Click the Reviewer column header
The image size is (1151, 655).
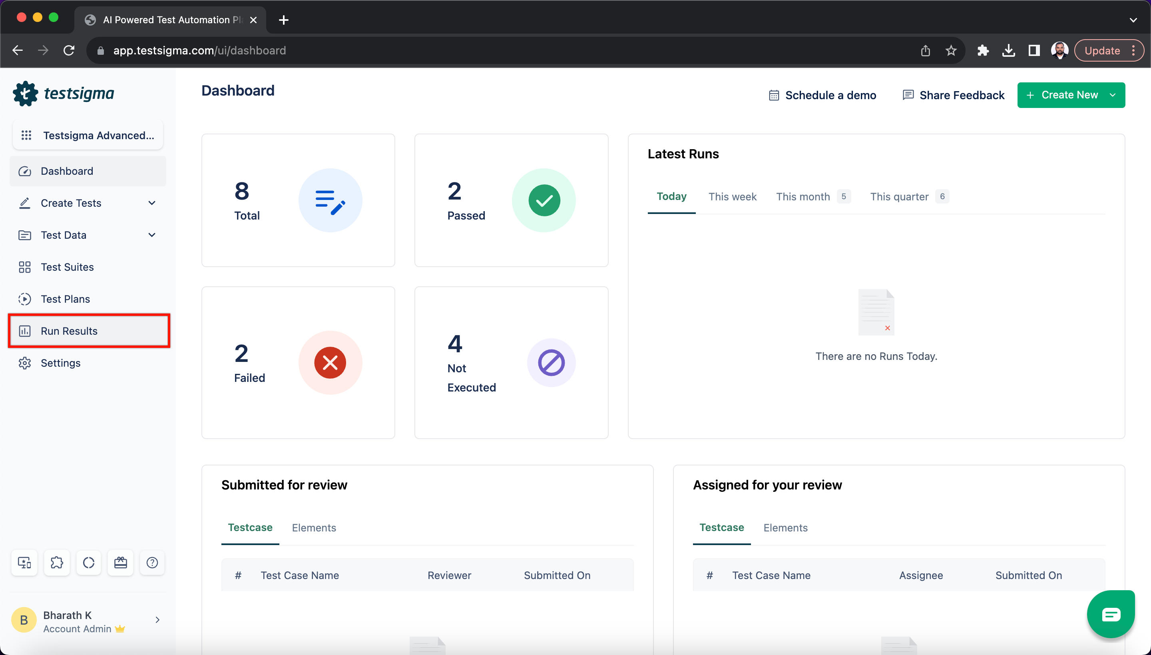click(449, 575)
